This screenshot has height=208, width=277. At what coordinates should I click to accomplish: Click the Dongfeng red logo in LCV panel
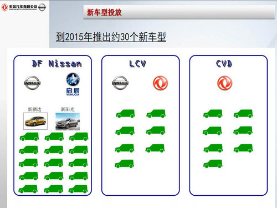coord(161,83)
